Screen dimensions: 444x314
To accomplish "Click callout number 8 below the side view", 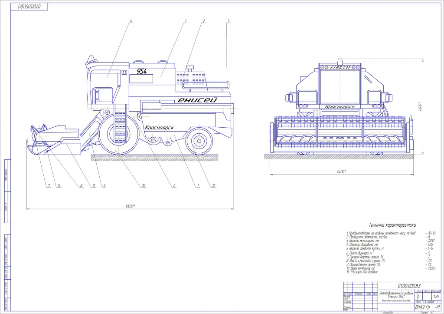I will (81, 186).
